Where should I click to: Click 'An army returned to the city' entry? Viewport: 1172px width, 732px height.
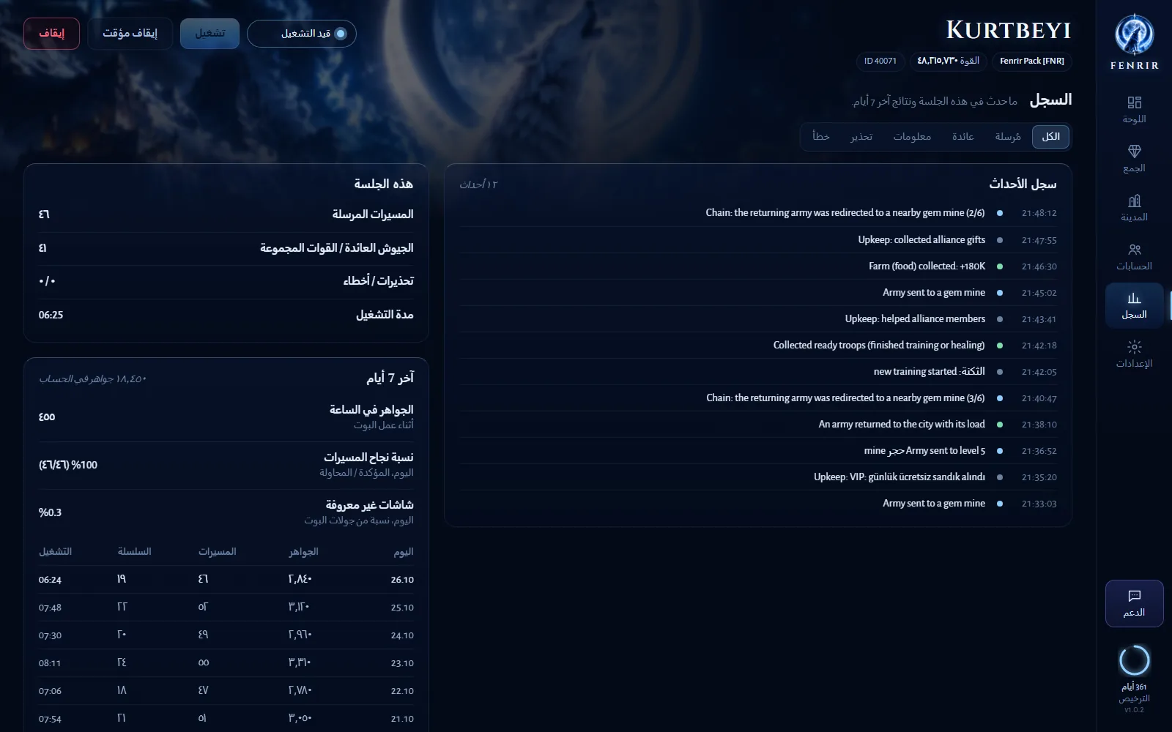758,425
